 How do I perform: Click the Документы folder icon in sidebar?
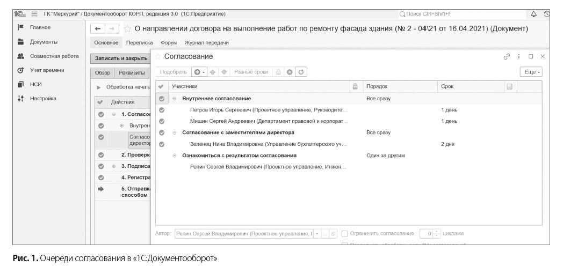[x=20, y=42]
